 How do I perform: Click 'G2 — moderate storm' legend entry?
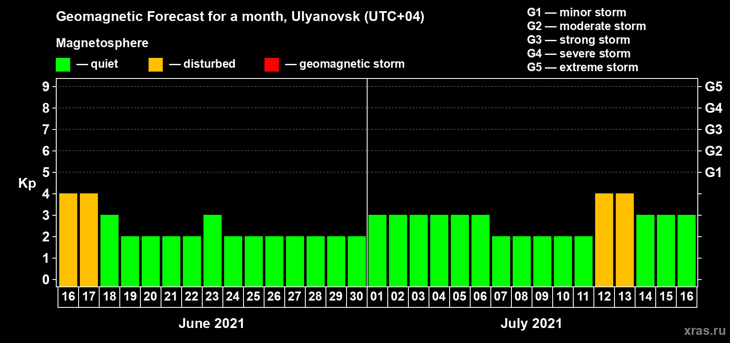pos(587,26)
